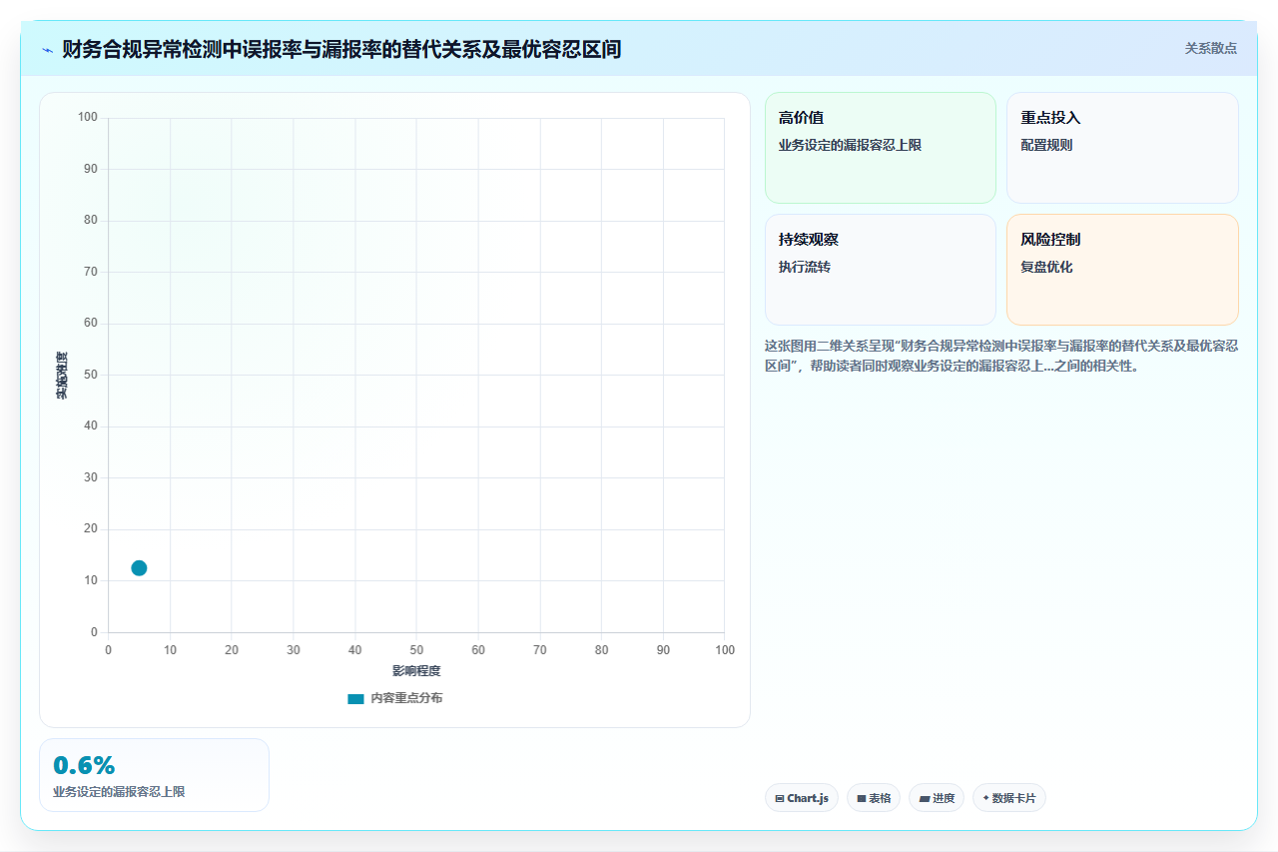The width and height of the screenshot is (1278, 852).
Task: Toggle the 内容重点分布 legend color box
Action: tap(355, 699)
